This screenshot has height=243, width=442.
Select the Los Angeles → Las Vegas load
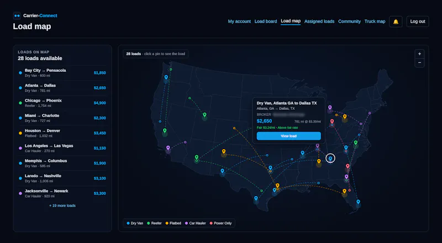click(62, 148)
